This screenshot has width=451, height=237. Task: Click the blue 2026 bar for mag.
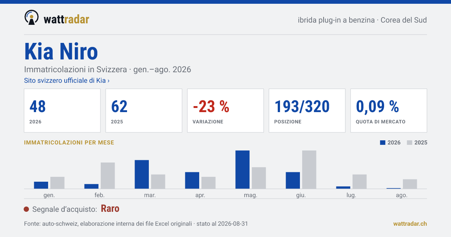(242, 170)
